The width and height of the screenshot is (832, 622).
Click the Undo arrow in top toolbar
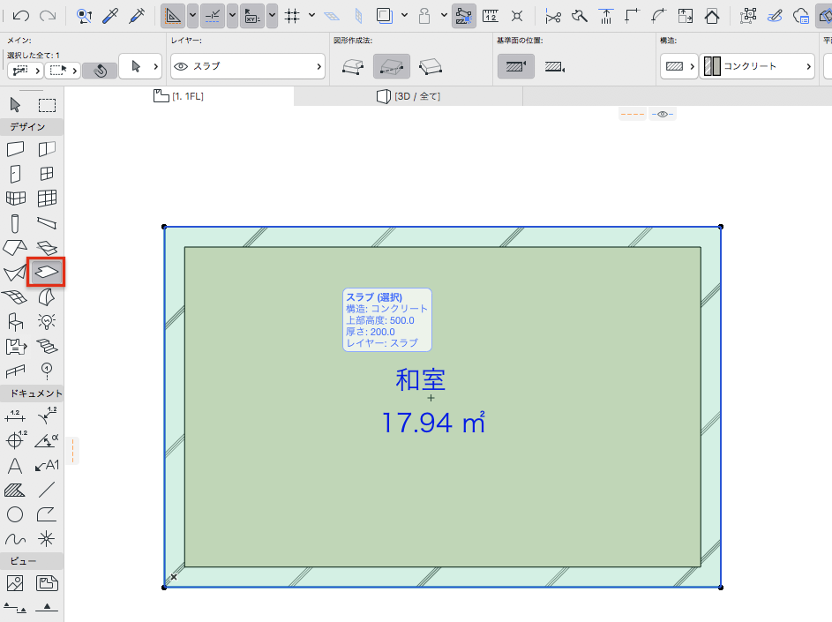coord(20,16)
